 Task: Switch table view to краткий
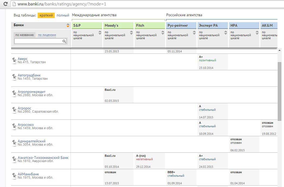coord(46,15)
